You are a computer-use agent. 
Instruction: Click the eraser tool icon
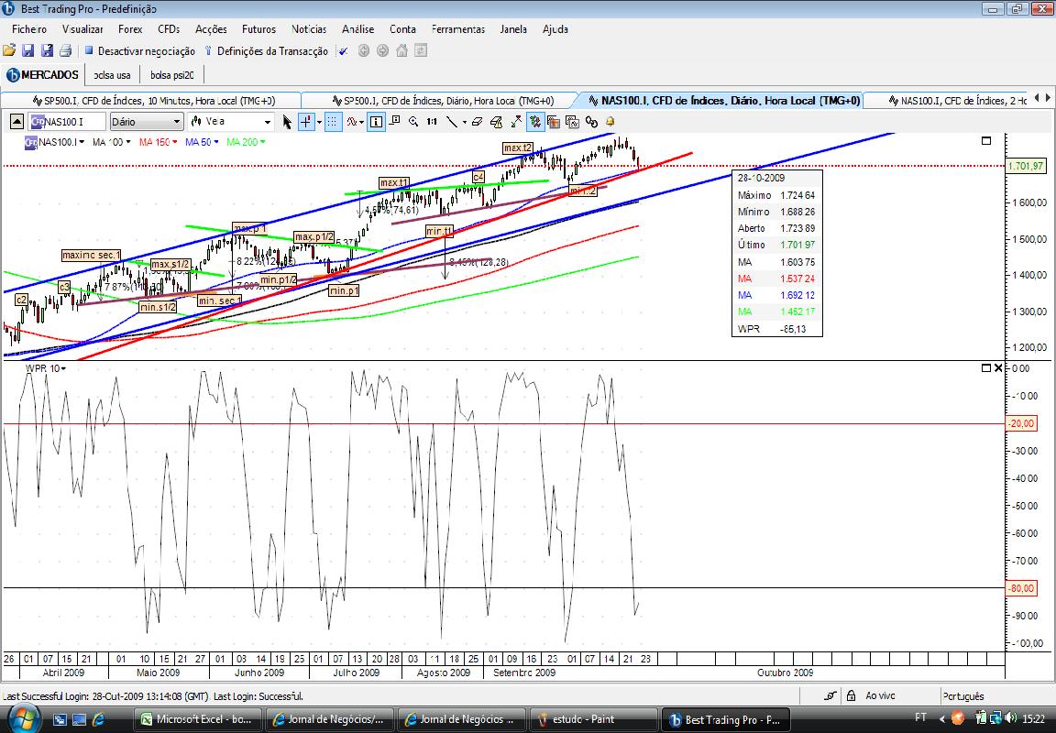coord(477,122)
